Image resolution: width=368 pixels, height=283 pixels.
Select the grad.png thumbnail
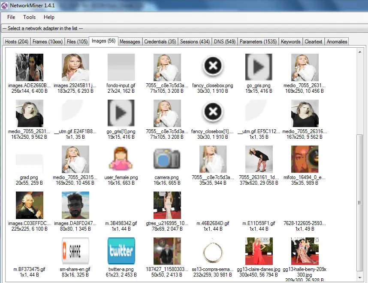pyautogui.click(x=30, y=163)
